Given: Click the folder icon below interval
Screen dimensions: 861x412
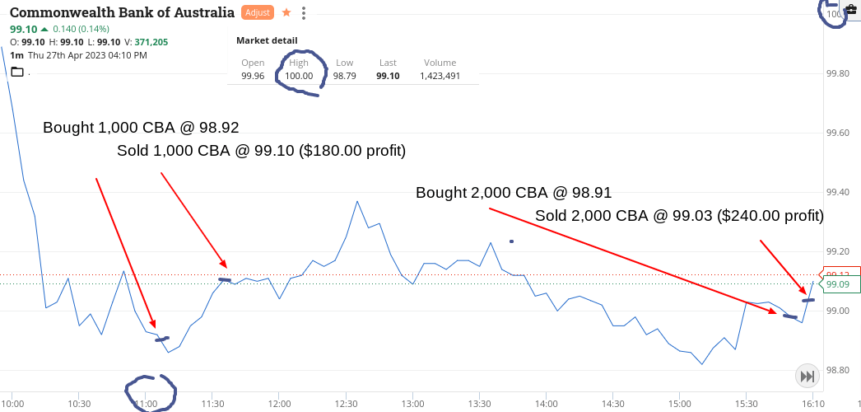Looking at the screenshot, I should point(17,72).
